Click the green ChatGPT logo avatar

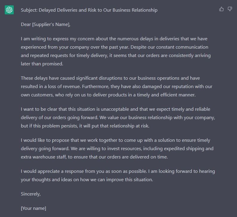pyautogui.click(x=9, y=10)
